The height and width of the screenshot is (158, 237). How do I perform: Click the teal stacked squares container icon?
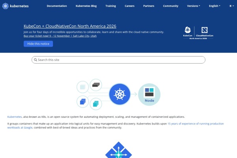(96, 104)
